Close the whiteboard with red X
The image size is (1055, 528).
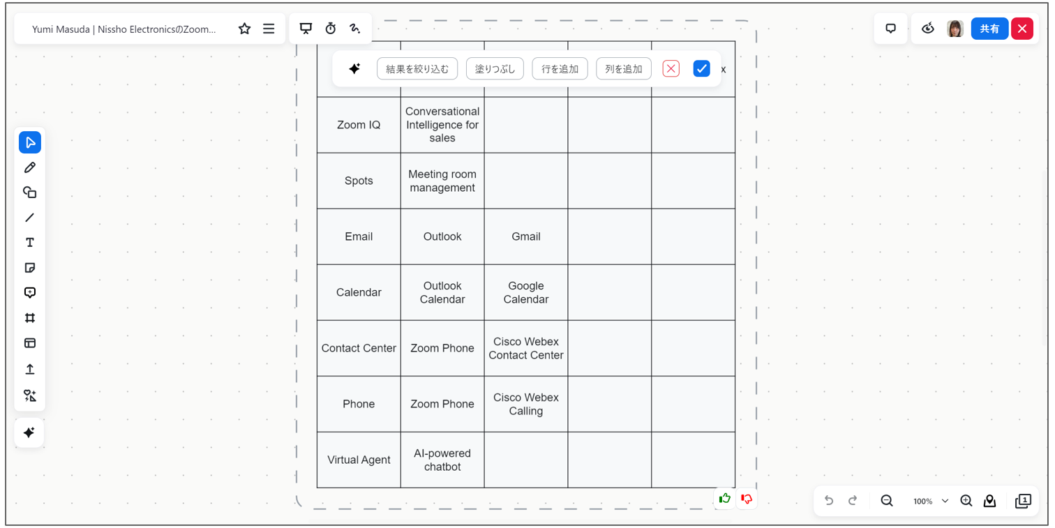pyautogui.click(x=1022, y=29)
